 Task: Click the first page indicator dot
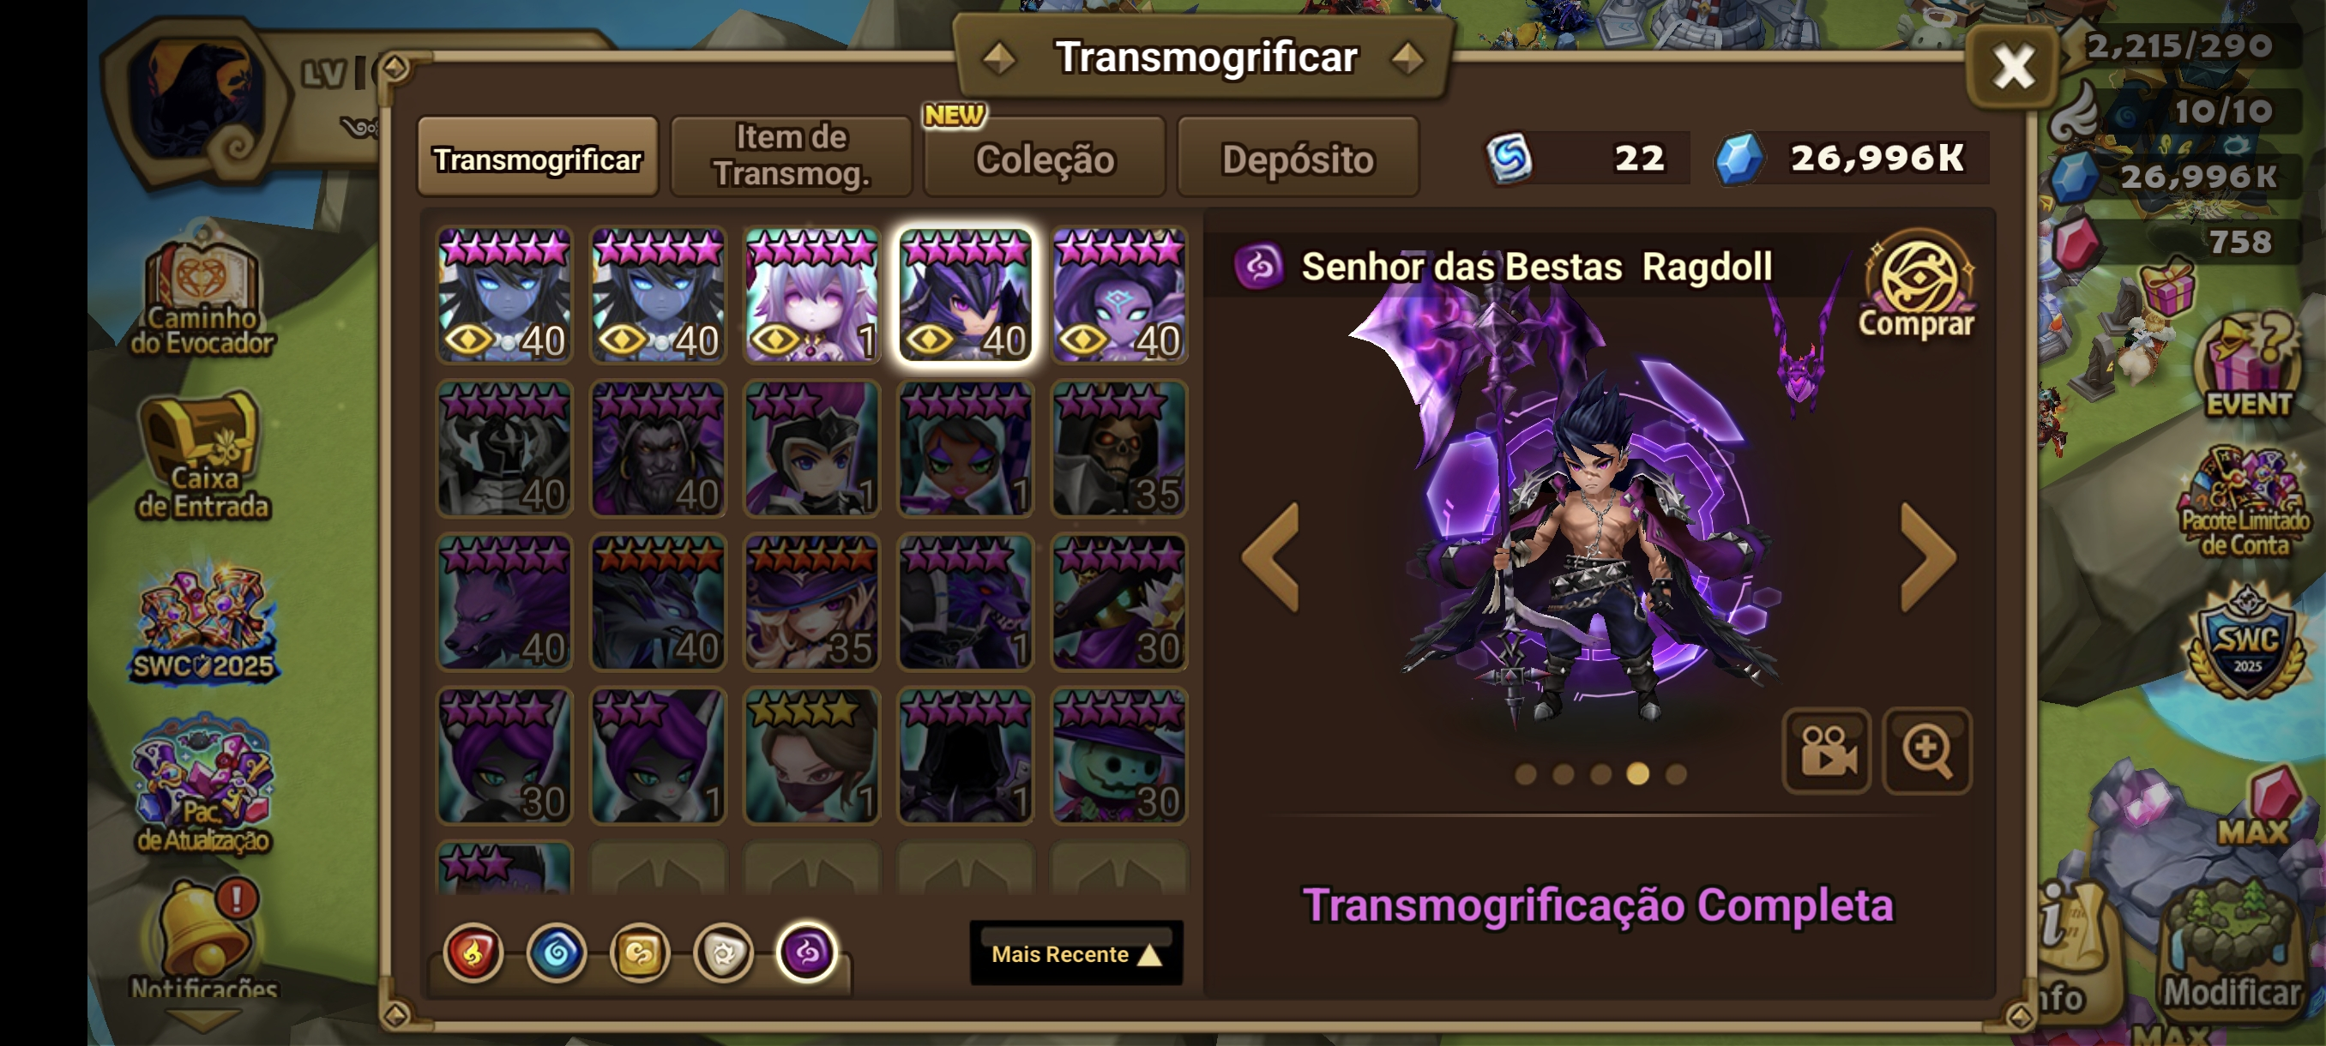click(1526, 774)
